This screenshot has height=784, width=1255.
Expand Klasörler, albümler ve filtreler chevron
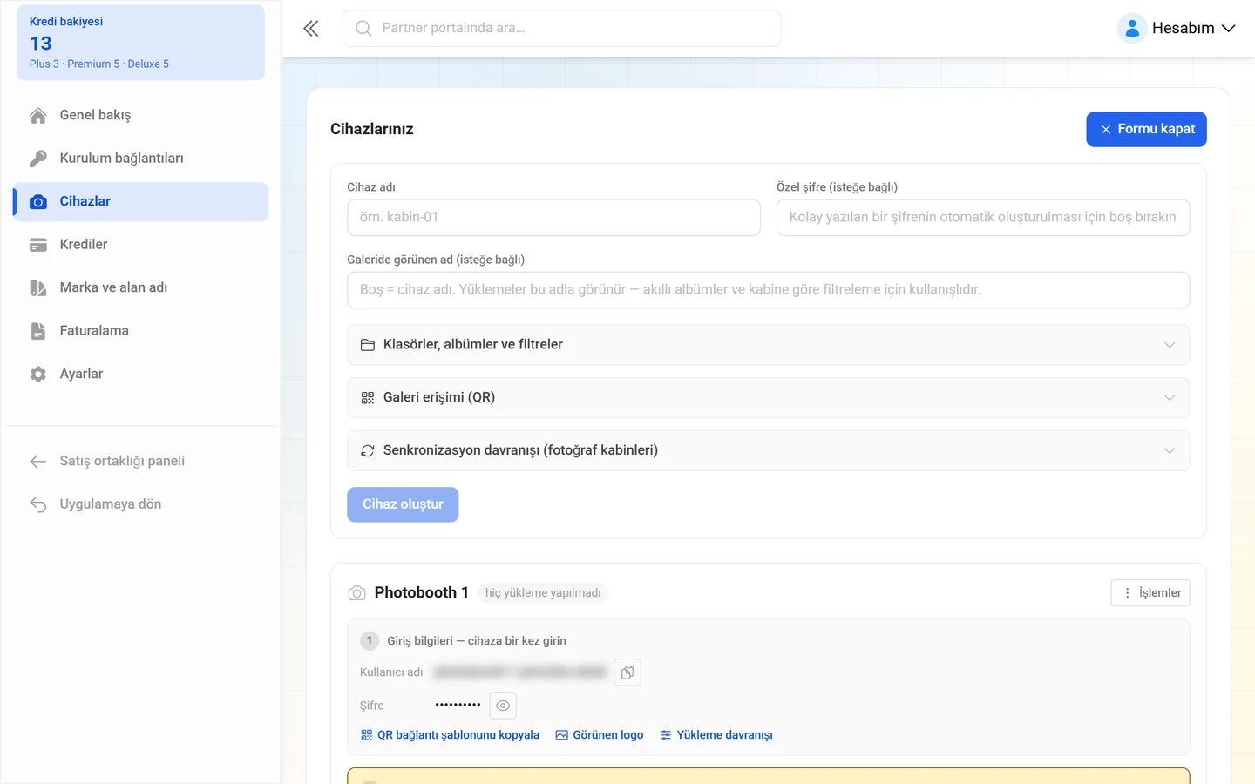click(x=1170, y=345)
